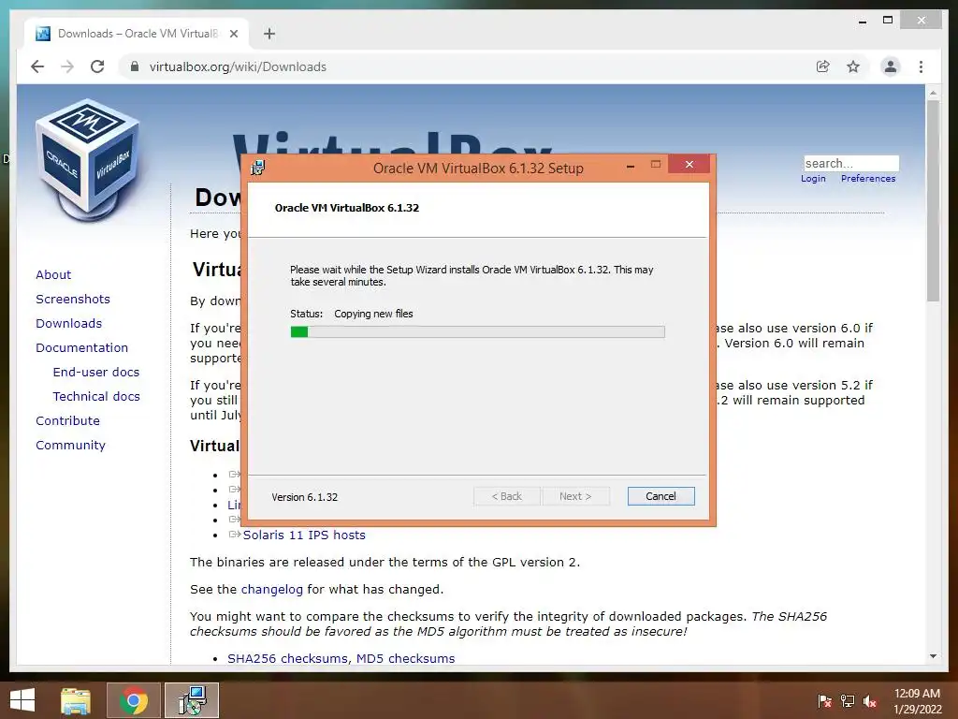The image size is (958, 719).
Task: Click the page vertical scrollbar thumb
Action: [933, 200]
